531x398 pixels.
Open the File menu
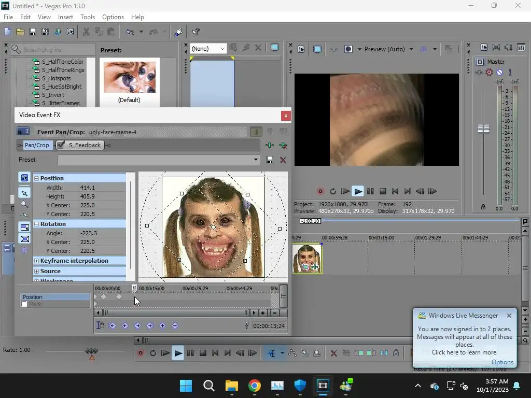pyautogui.click(x=8, y=17)
